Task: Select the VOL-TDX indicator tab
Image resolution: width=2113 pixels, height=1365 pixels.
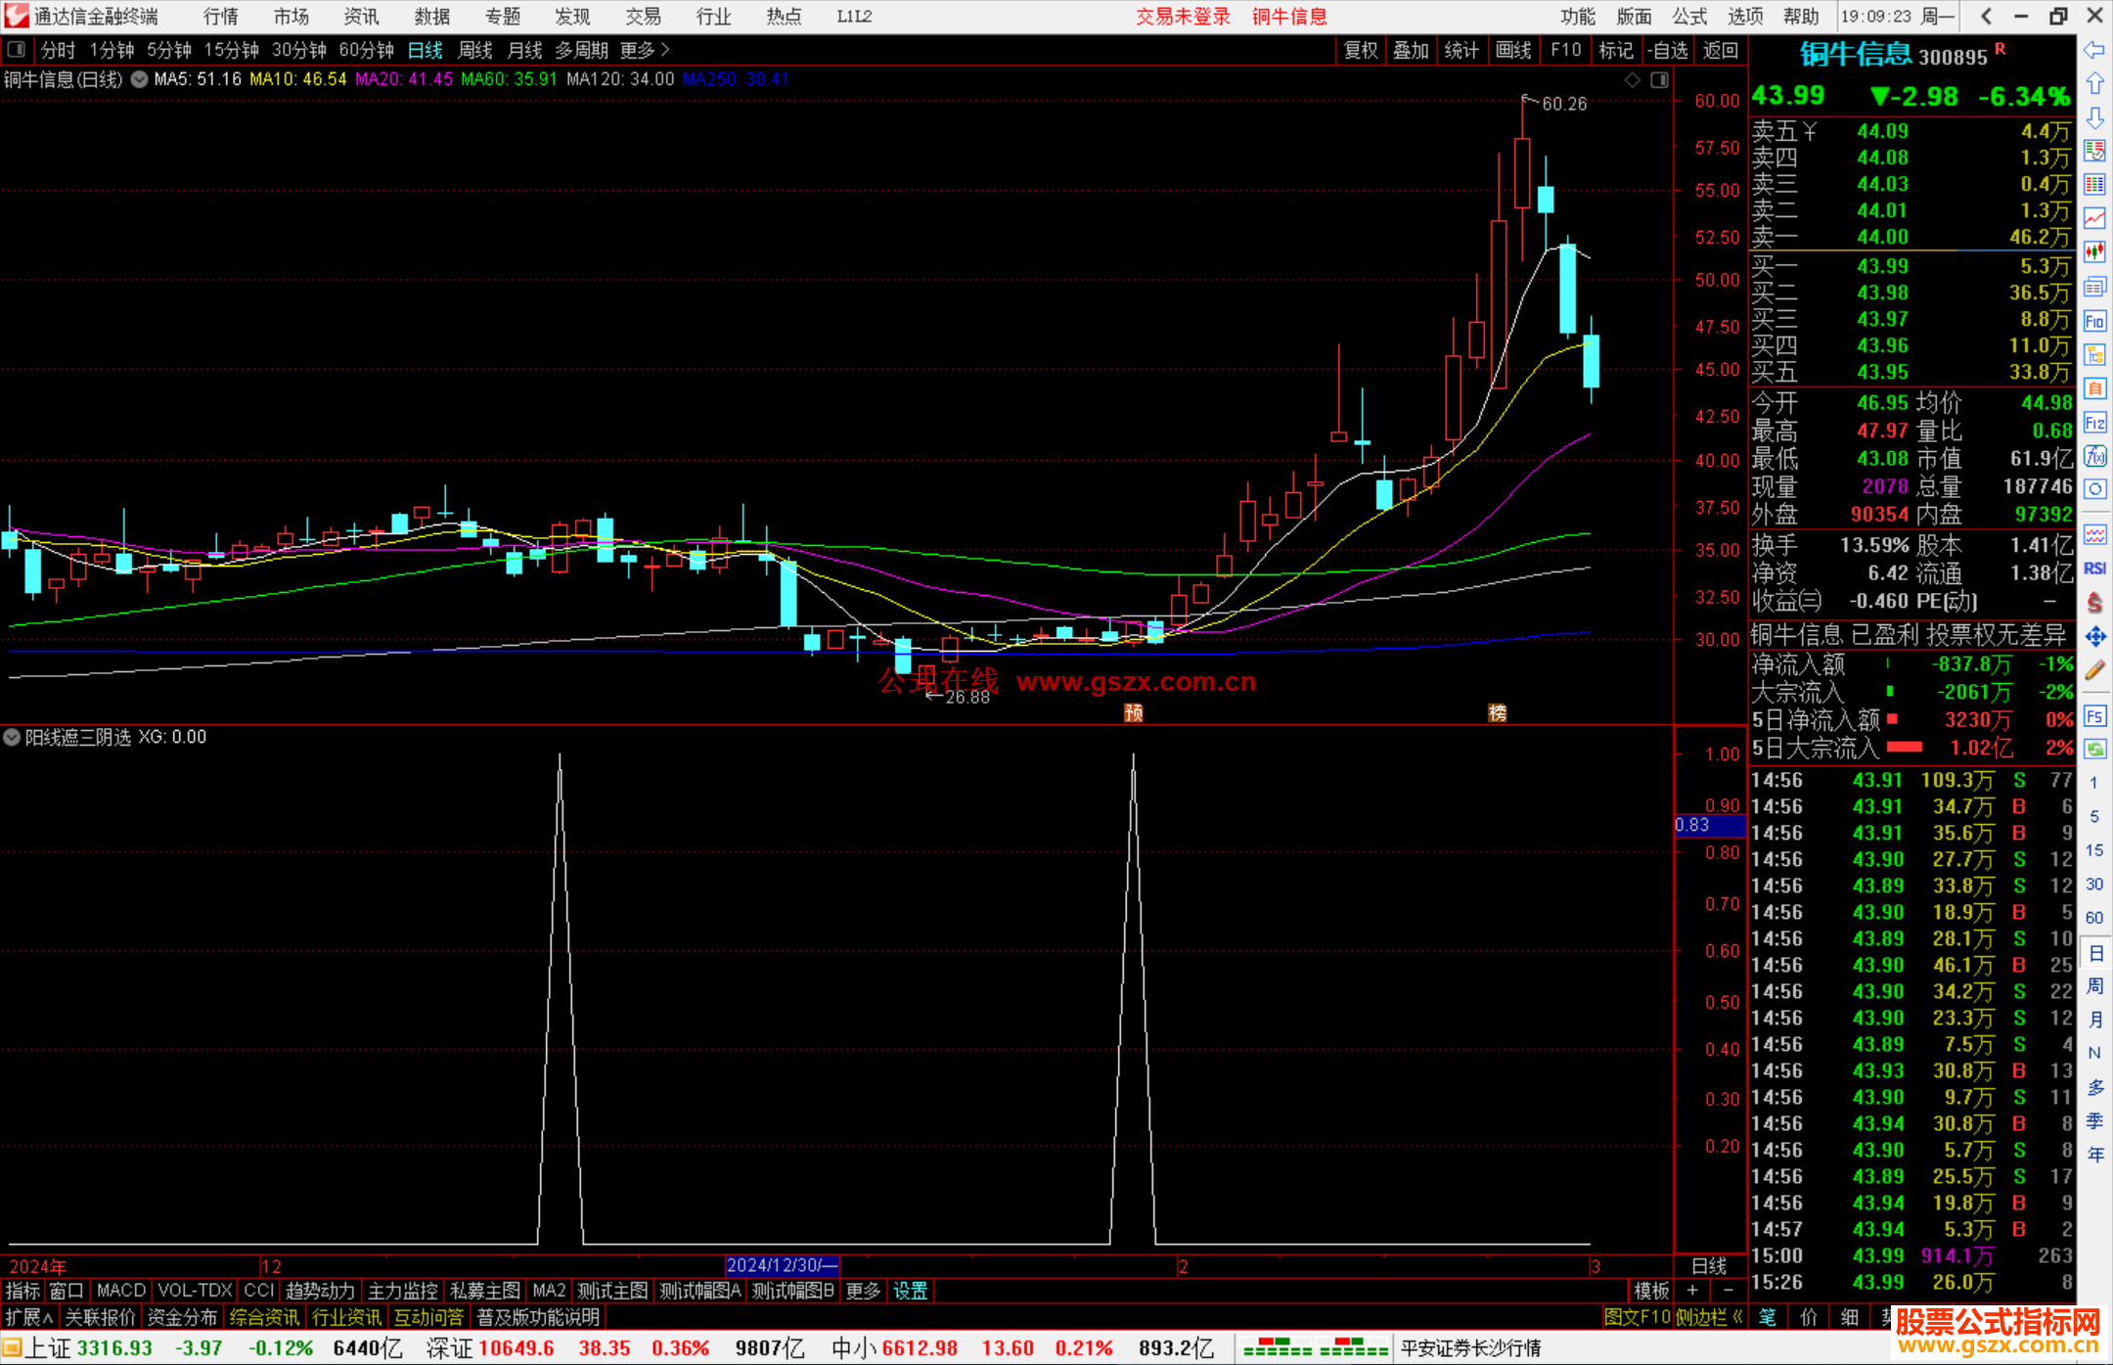Action: tap(195, 1291)
